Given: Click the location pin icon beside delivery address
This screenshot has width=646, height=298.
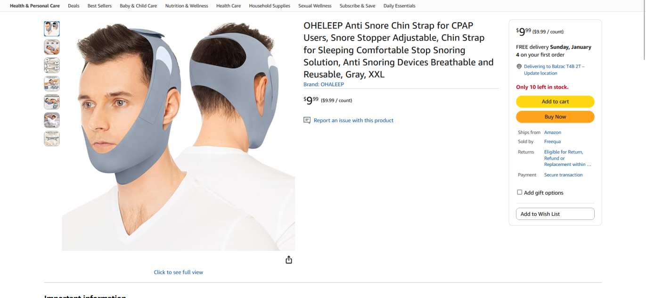Looking at the screenshot, I should (519, 66).
